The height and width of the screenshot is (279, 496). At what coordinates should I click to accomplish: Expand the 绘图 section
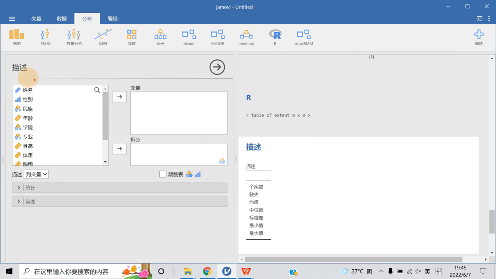(120, 201)
